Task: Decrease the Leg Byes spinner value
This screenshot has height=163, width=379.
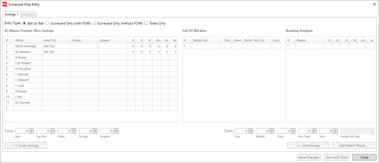Action: point(52,132)
